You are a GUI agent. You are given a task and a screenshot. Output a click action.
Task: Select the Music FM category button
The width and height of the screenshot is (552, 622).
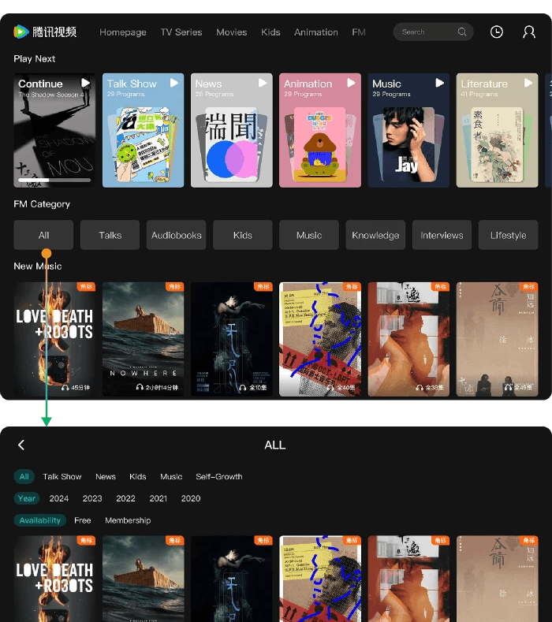tap(309, 235)
